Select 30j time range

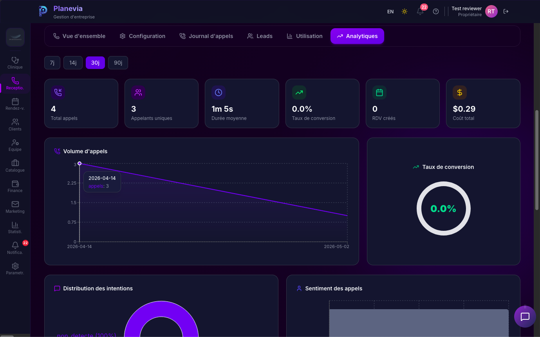click(x=95, y=63)
